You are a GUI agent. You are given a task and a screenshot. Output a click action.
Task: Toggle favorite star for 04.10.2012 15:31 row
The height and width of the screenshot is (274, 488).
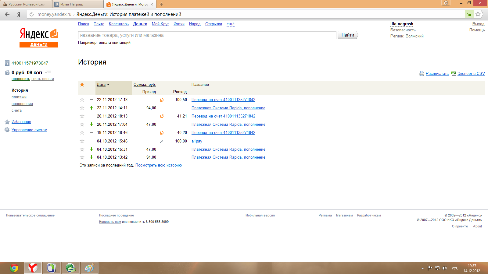pyautogui.click(x=82, y=149)
